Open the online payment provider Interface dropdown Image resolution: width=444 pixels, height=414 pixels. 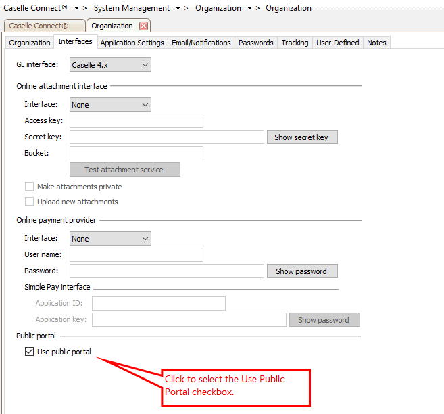pos(110,239)
